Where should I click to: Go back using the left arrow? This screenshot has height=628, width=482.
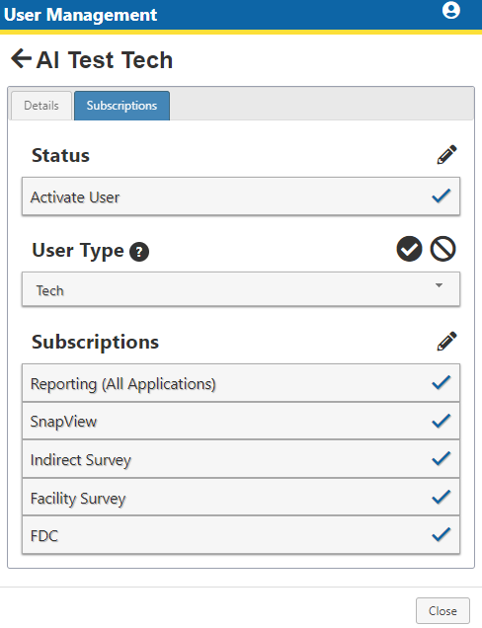coord(21,59)
